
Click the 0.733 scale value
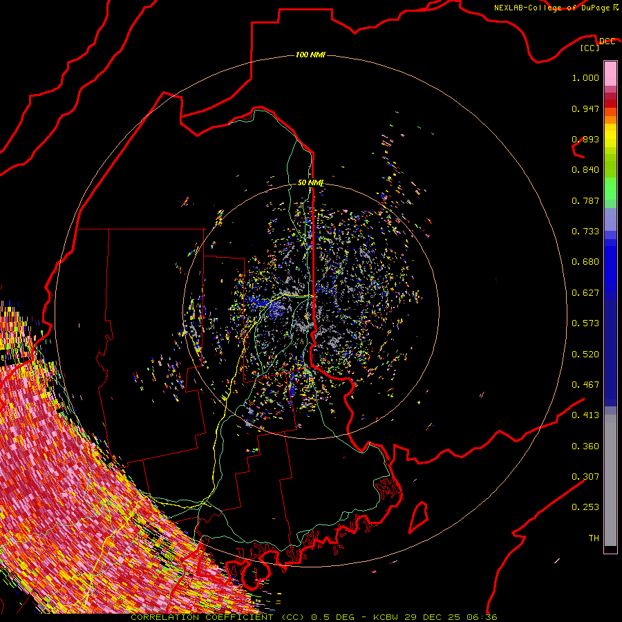click(x=585, y=232)
